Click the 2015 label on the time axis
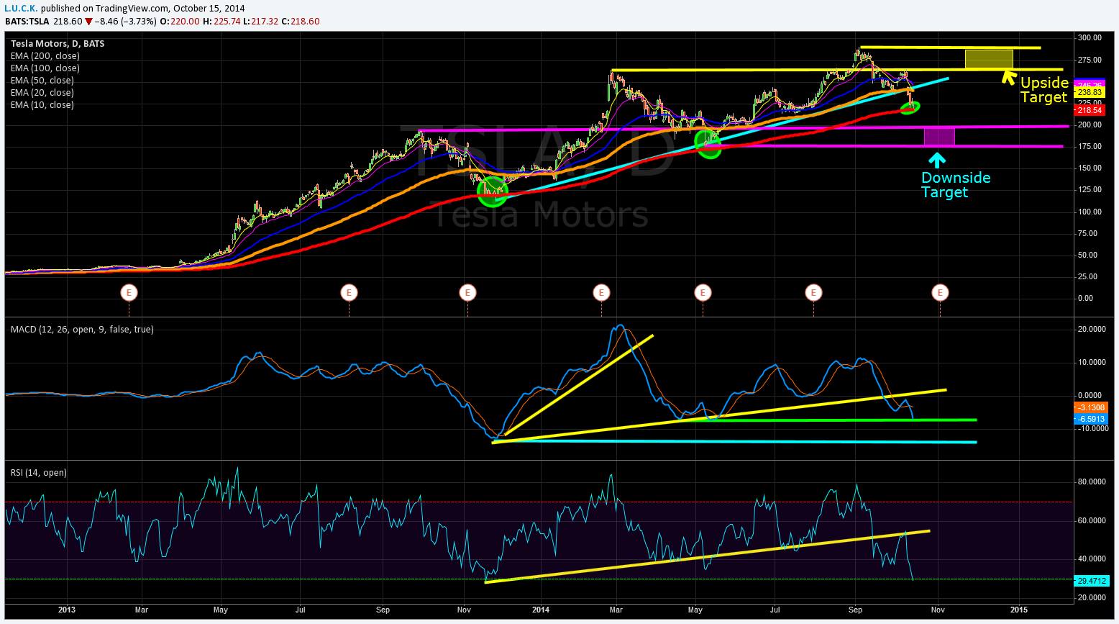The image size is (1119, 624). pos(1018,610)
